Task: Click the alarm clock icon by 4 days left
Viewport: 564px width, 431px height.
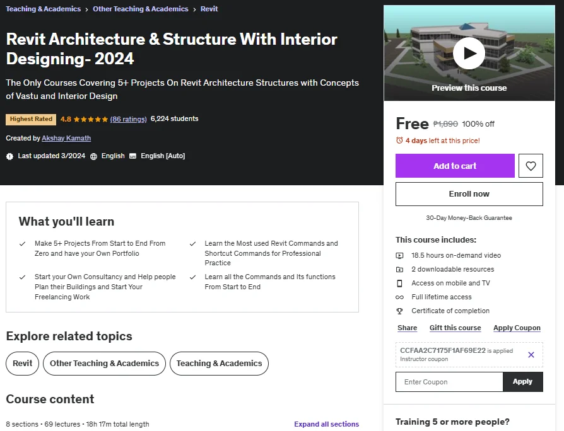Action: tap(399, 141)
